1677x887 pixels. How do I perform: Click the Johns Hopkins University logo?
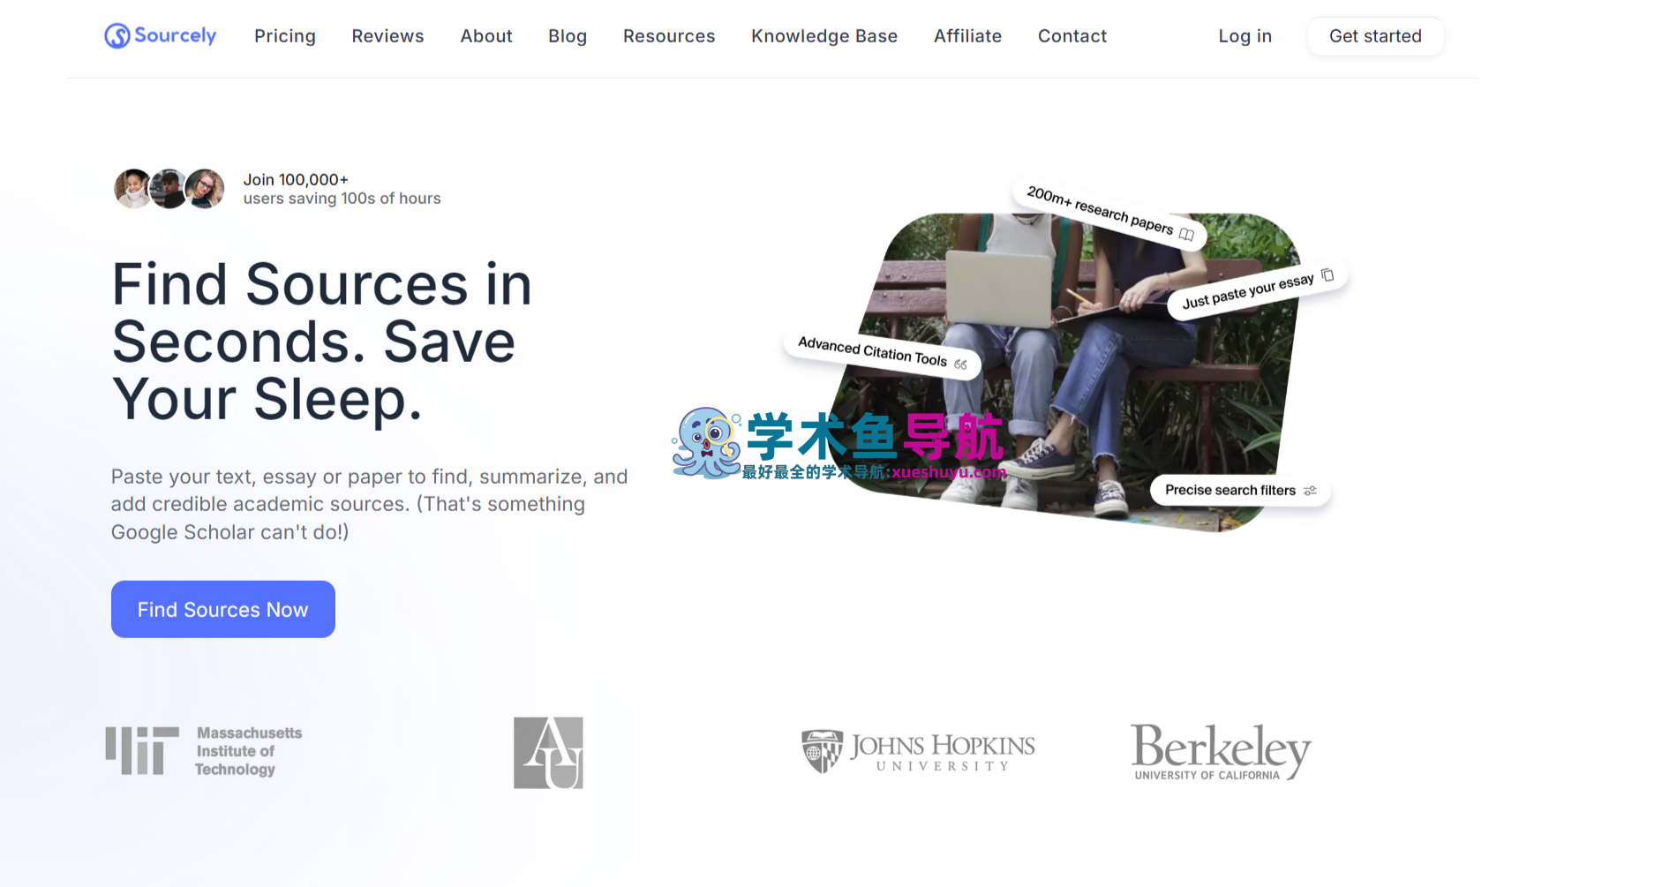(918, 752)
